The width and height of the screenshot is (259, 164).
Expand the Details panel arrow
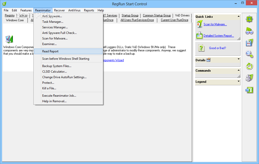point(239,59)
